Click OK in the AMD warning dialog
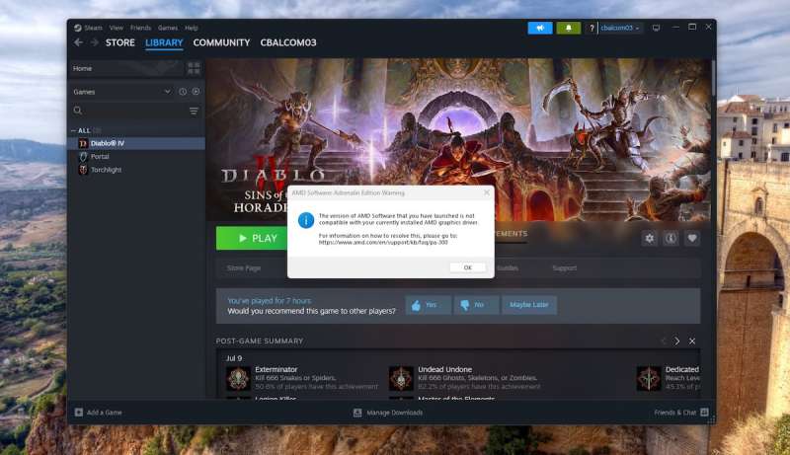This screenshot has height=455, width=790. (x=467, y=267)
